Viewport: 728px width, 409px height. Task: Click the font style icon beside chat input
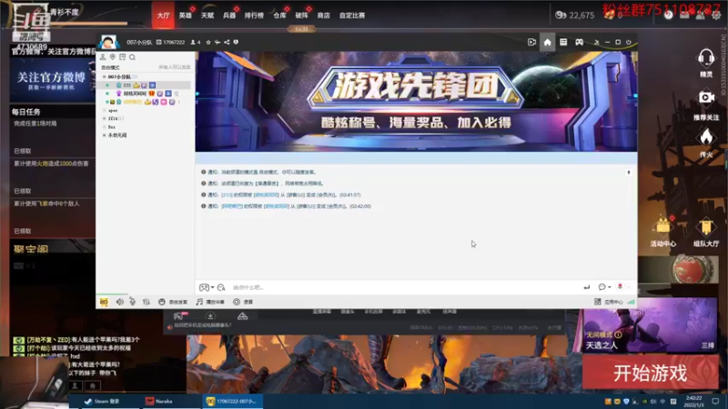[x=221, y=287]
